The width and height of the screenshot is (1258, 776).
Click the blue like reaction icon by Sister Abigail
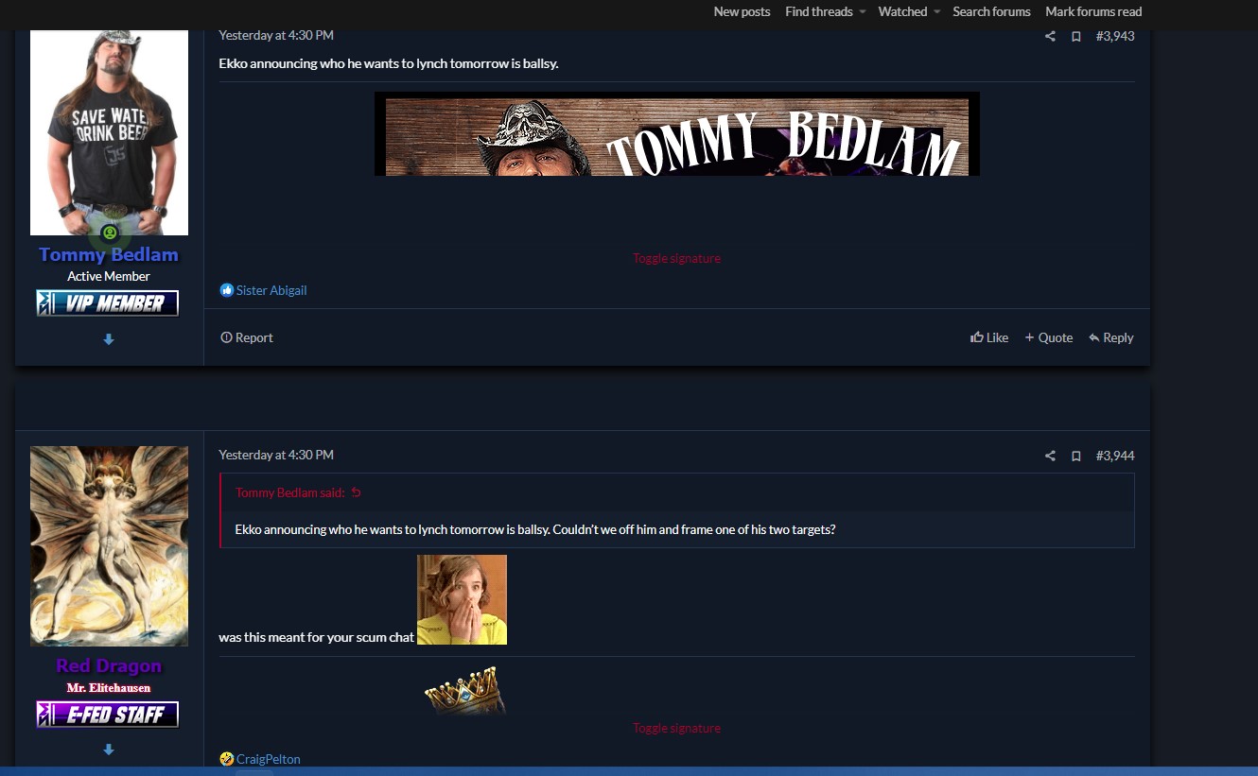226,290
